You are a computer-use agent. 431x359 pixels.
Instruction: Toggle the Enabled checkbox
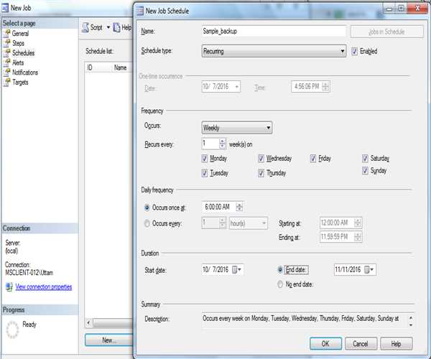[353, 51]
